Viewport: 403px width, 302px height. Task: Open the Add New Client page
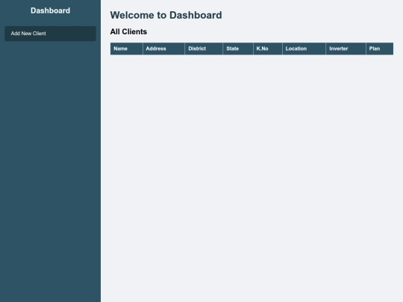click(x=50, y=34)
